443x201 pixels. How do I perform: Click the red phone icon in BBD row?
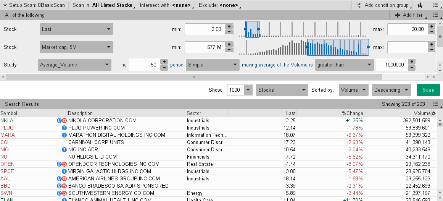point(64,186)
